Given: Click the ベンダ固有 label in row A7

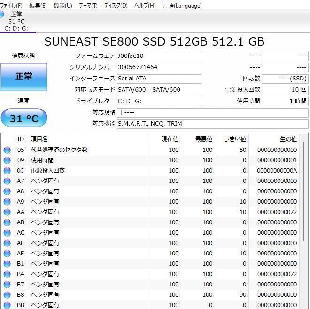Looking at the screenshot, I should pyautogui.click(x=45, y=181).
